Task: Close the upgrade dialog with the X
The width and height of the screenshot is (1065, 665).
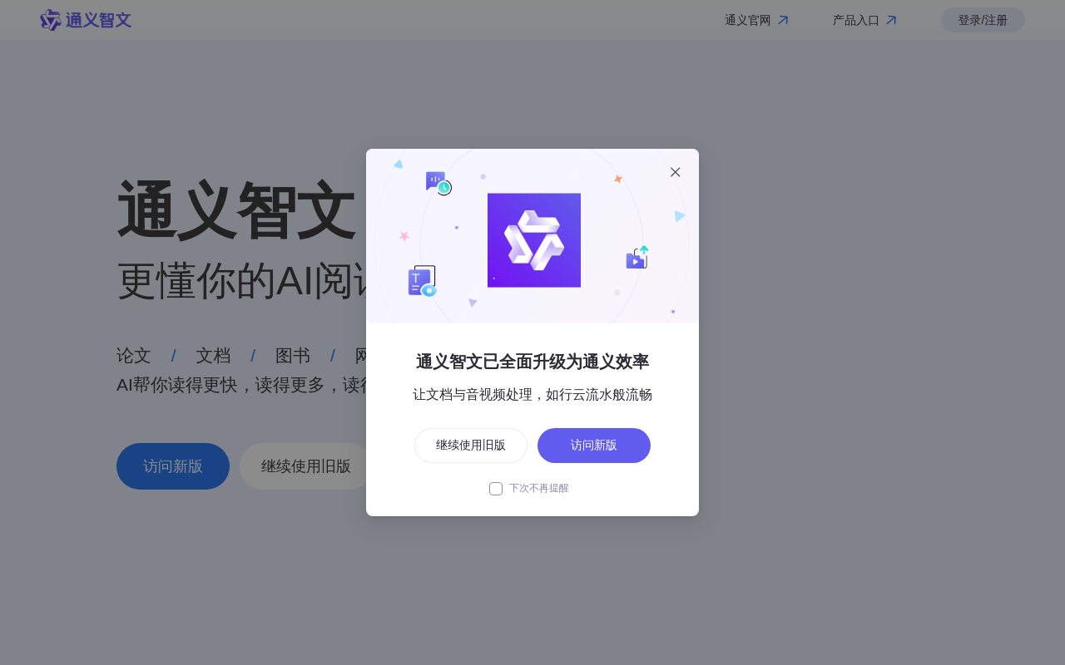Action: click(676, 172)
